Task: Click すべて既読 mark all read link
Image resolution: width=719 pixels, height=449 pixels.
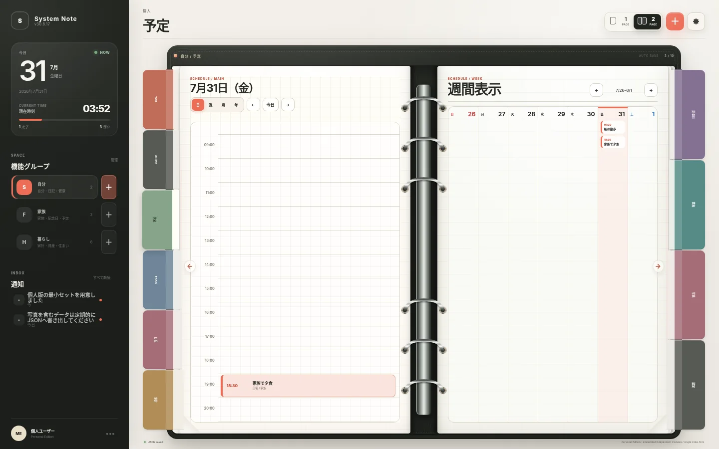Action: click(x=102, y=278)
